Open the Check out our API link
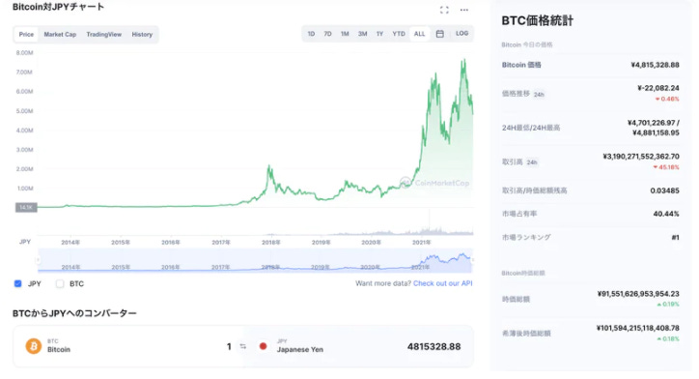699x379 pixels. coord(443,283)
